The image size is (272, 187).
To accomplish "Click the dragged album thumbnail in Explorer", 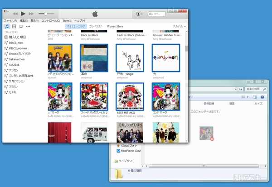I will click(206, 133).
